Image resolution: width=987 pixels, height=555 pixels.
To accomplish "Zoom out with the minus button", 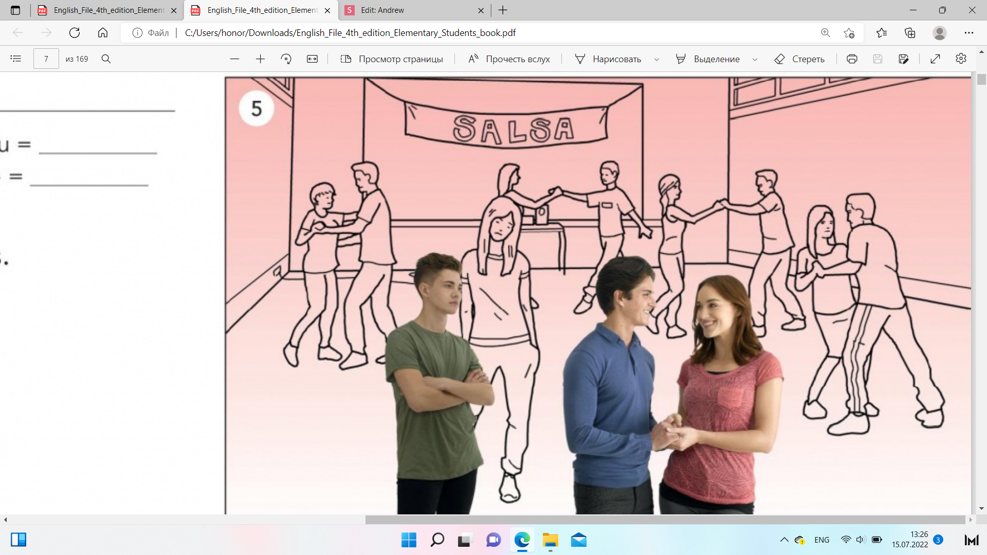I will click(x=234, y=59).
